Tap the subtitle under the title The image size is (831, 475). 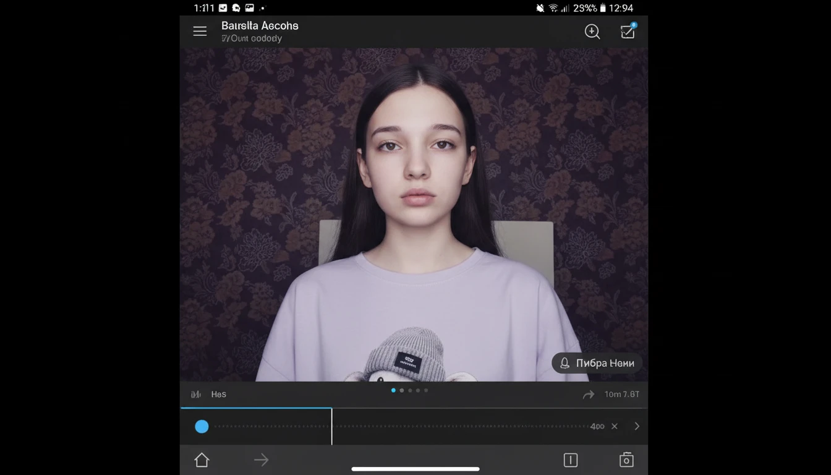click(x=252, y=38)
